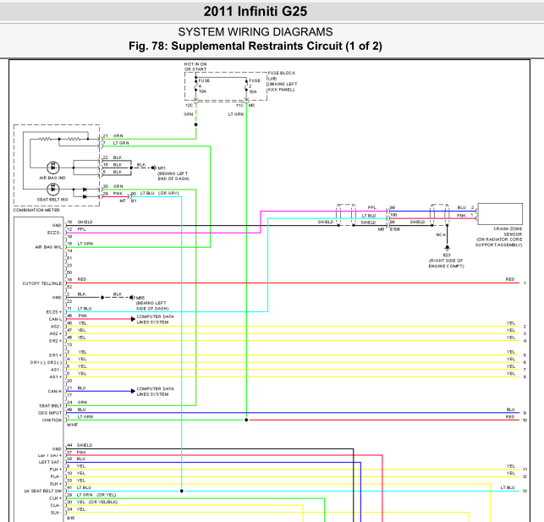Click the CAN-L arrow to Computer Data Lines
Viewport: 544px width, 522px height.
[133, 319]
